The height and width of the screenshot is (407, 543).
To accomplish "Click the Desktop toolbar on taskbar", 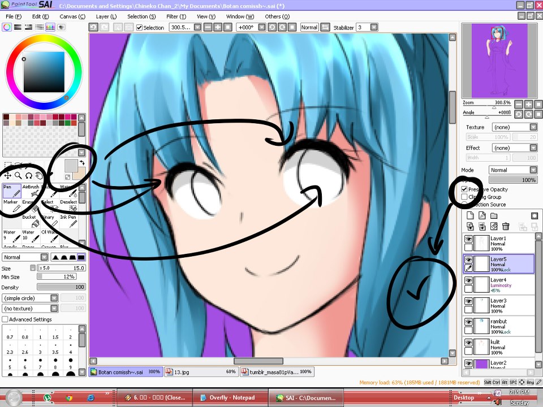I will click(x=464, y=397).
